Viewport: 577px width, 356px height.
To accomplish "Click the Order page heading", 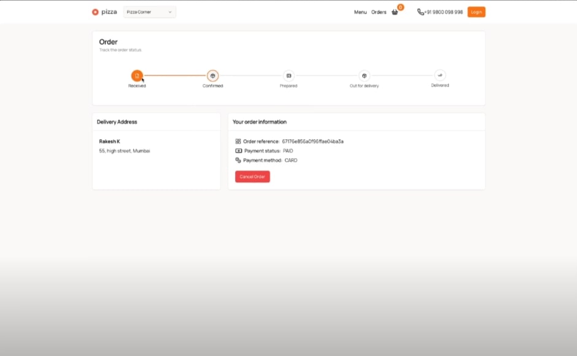I will click(108, 42).
